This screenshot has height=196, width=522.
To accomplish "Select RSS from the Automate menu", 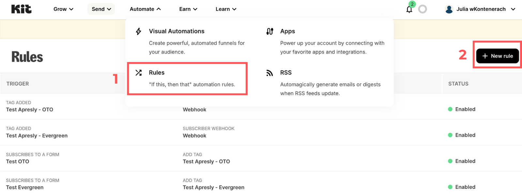I will tap(286, 73).
